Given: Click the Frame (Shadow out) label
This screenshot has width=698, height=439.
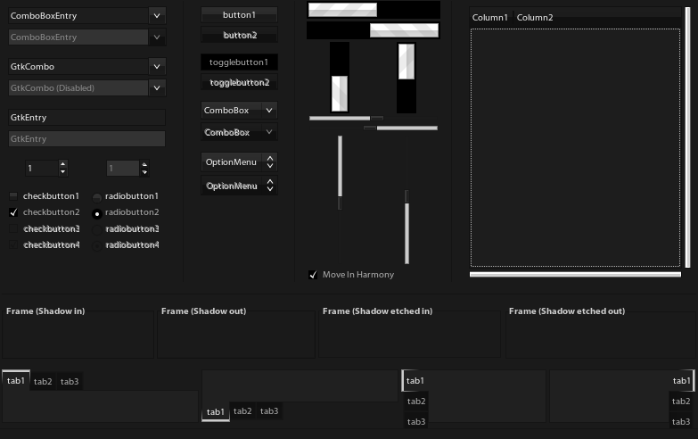Looking at the screenshot, I should click(203, 311).
